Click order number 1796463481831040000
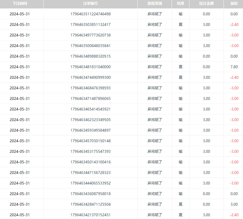This screenshot has width=243, height=219. [x=90, y=67]
